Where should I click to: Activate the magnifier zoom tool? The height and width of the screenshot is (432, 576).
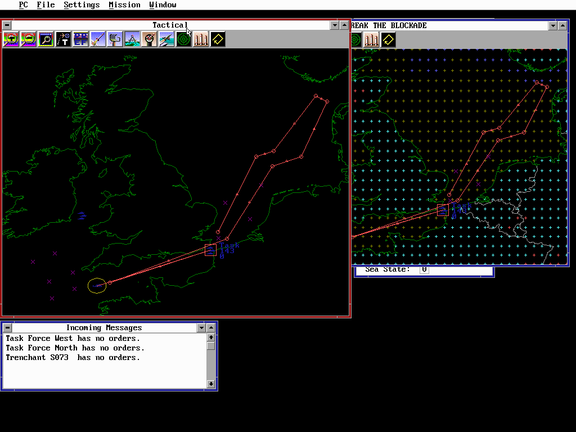(45, 39)
